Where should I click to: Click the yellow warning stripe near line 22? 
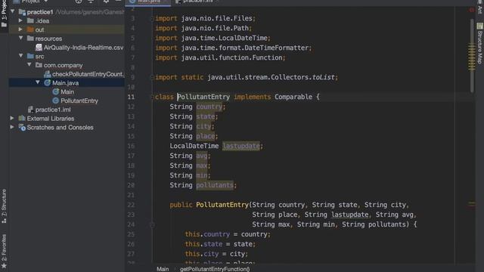472,203
